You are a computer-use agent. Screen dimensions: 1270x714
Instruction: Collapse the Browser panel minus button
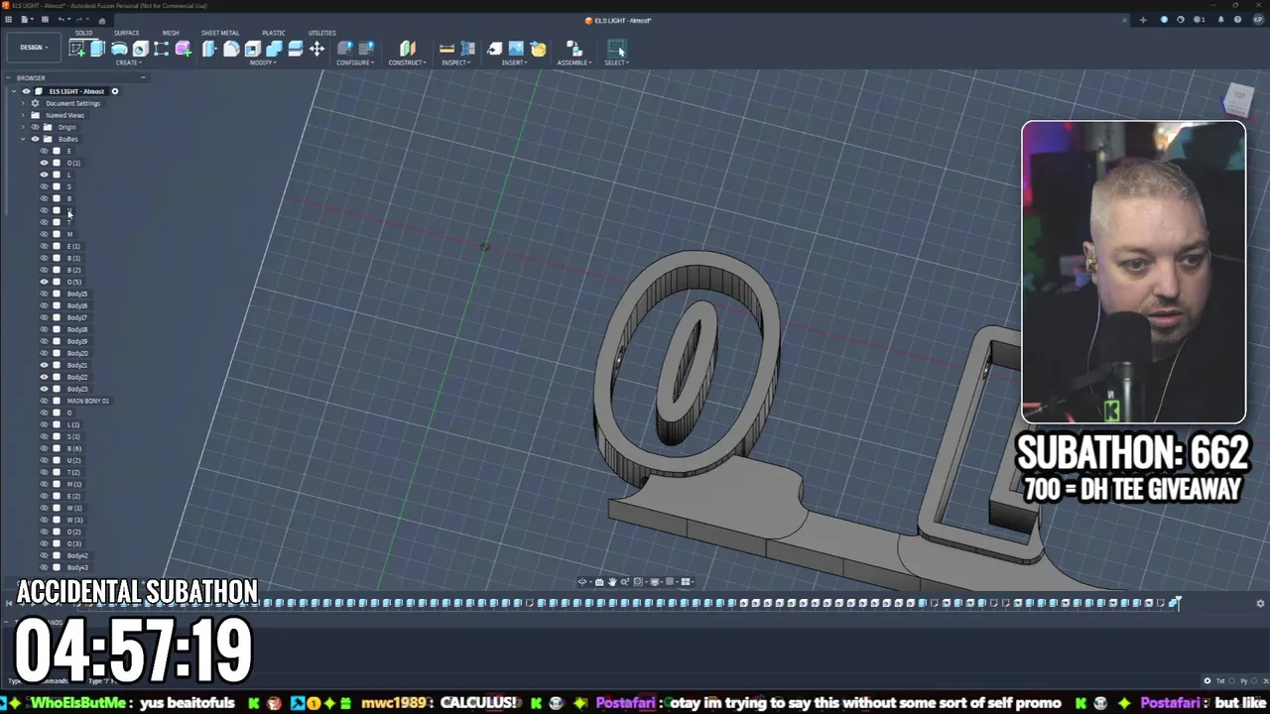click(143, 77)
